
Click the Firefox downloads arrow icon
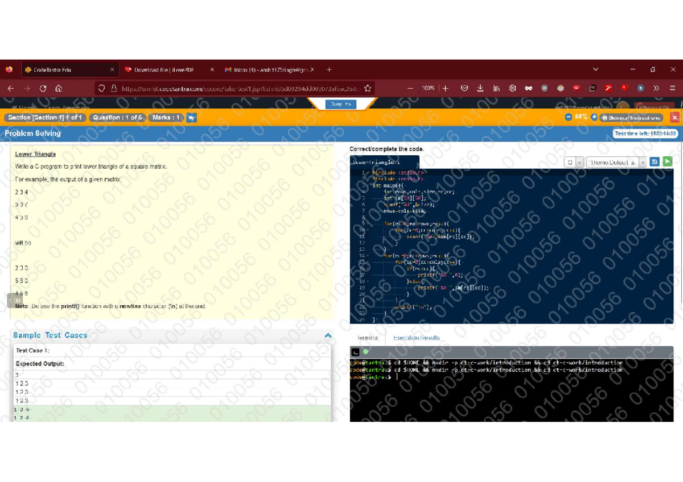(480, 88)
